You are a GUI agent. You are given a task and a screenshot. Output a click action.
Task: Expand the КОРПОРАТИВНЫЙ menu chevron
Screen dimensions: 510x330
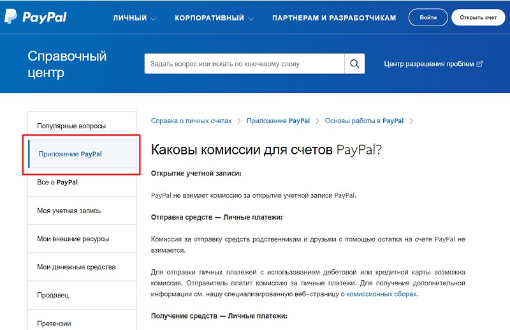coord(251,19)
